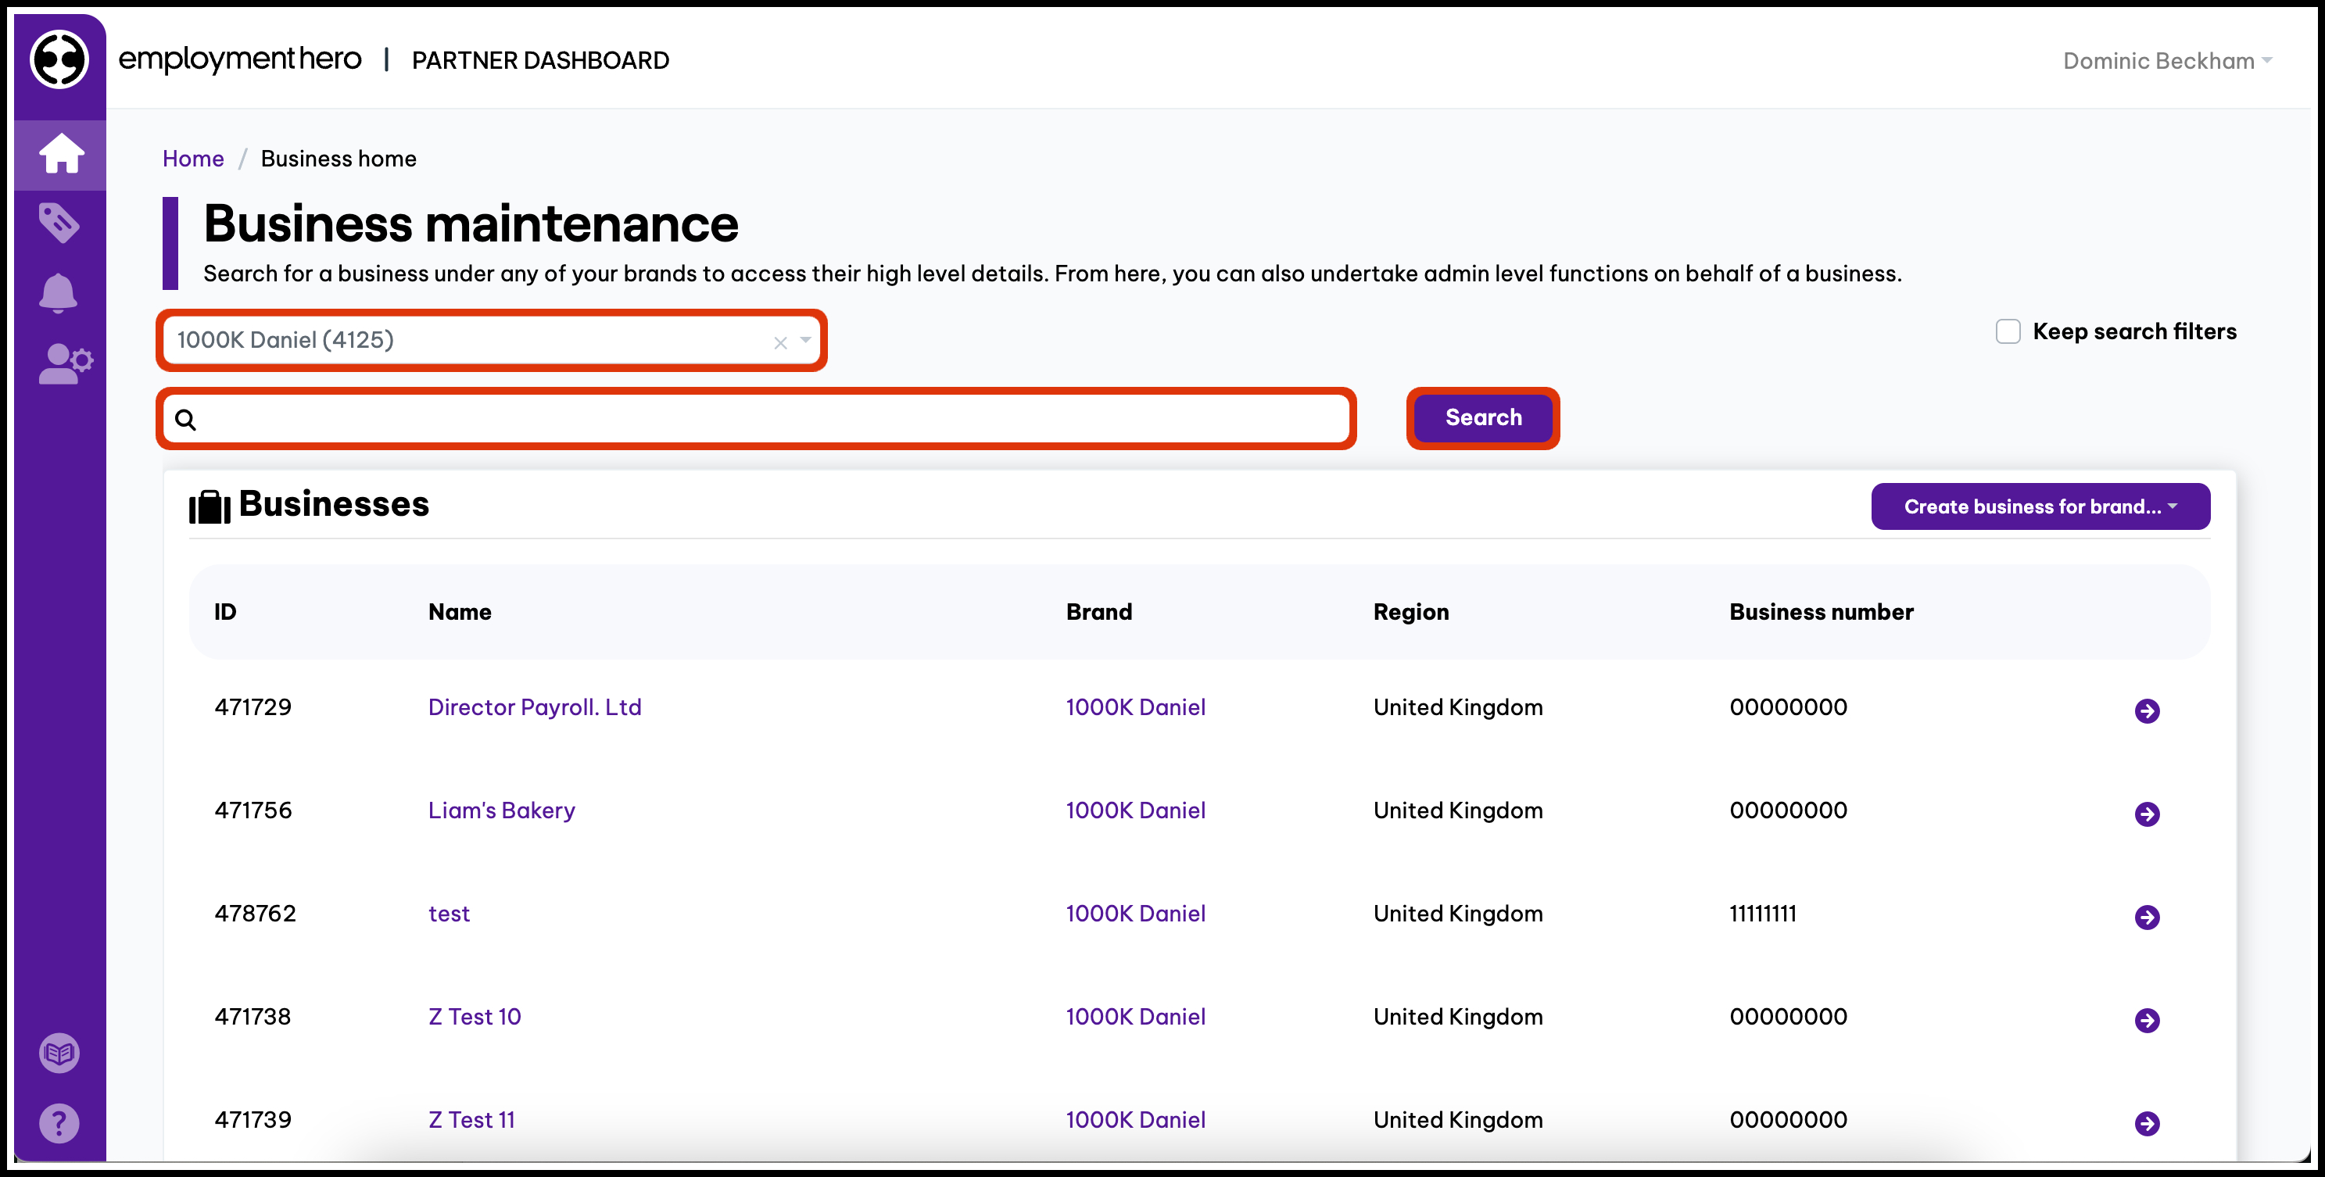The height and width of the screenshot is (1177, 2325).
Task: Open Liam's Bakery row arrow icon
Action: pos(2146,814)
